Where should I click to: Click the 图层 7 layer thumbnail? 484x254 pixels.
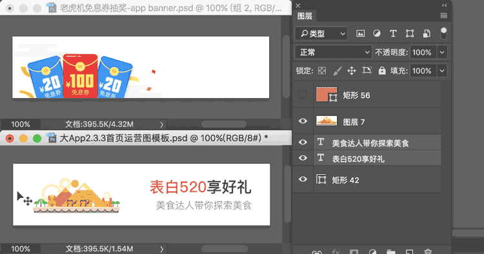327,121
